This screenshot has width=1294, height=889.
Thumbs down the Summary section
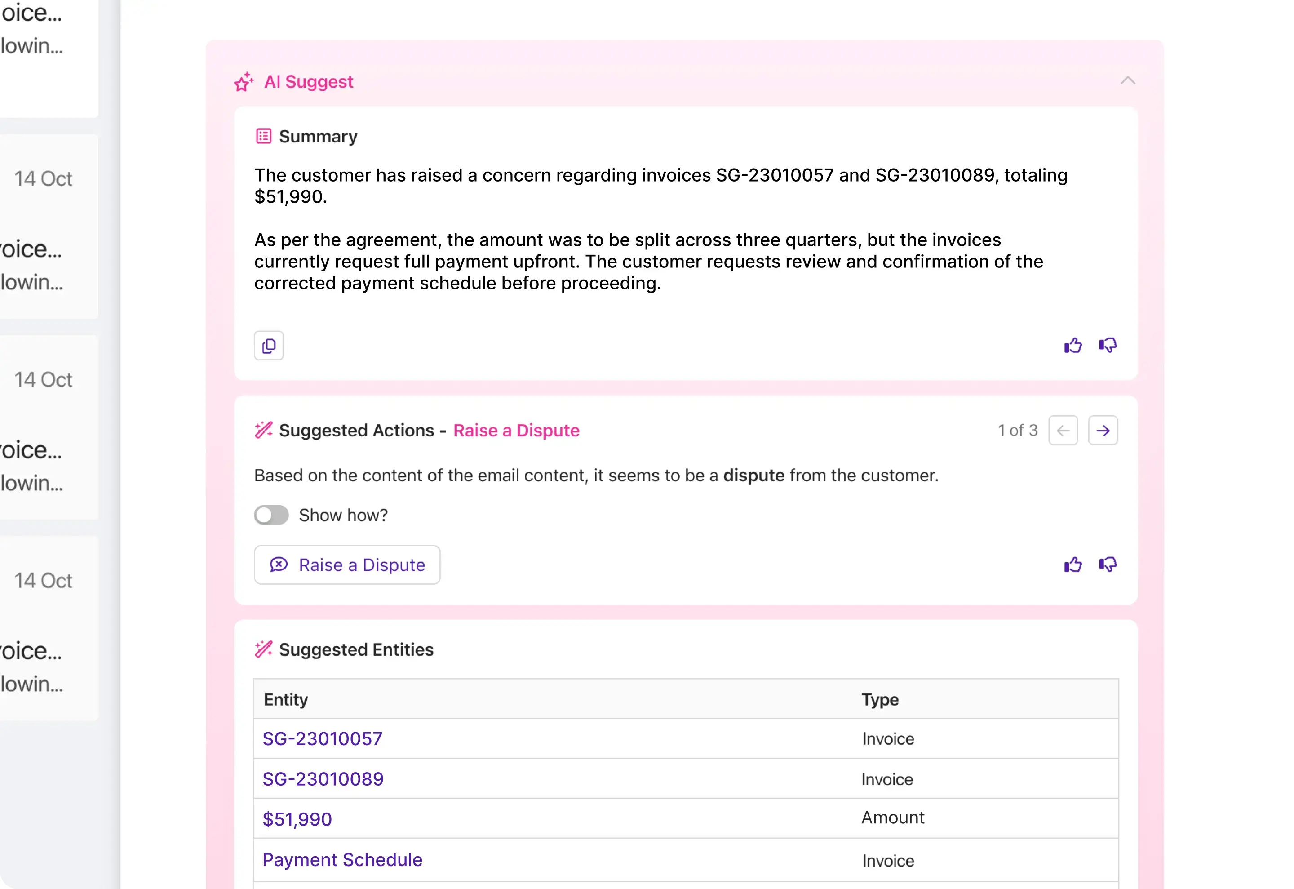pyautogui.click(x=1108, y=346)
